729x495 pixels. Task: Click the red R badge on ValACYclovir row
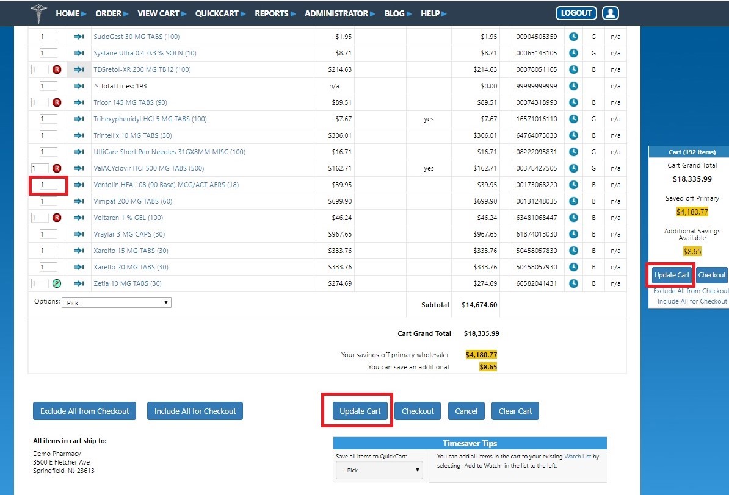pyautogui.click(x=57, y=168)
